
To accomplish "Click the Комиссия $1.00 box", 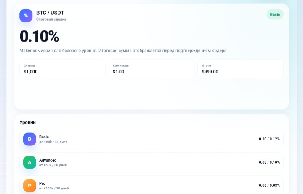I will pyautogui.click(x=151, y=69).
